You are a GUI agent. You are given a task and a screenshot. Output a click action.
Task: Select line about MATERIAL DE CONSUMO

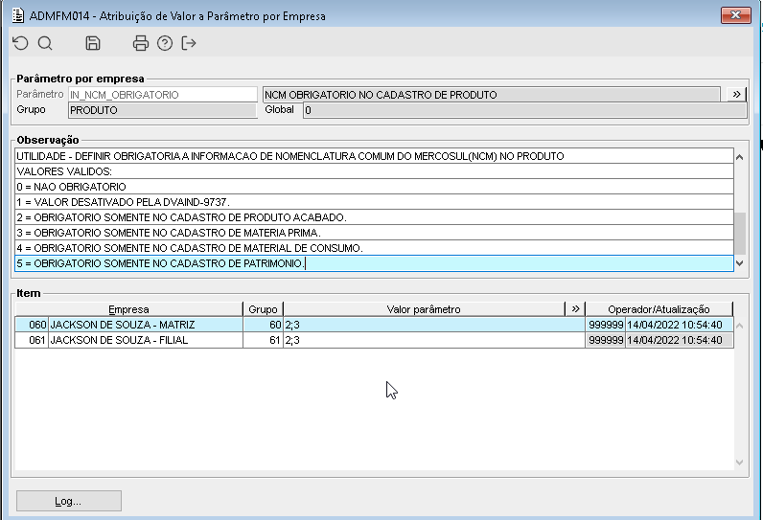click(374, 248)
